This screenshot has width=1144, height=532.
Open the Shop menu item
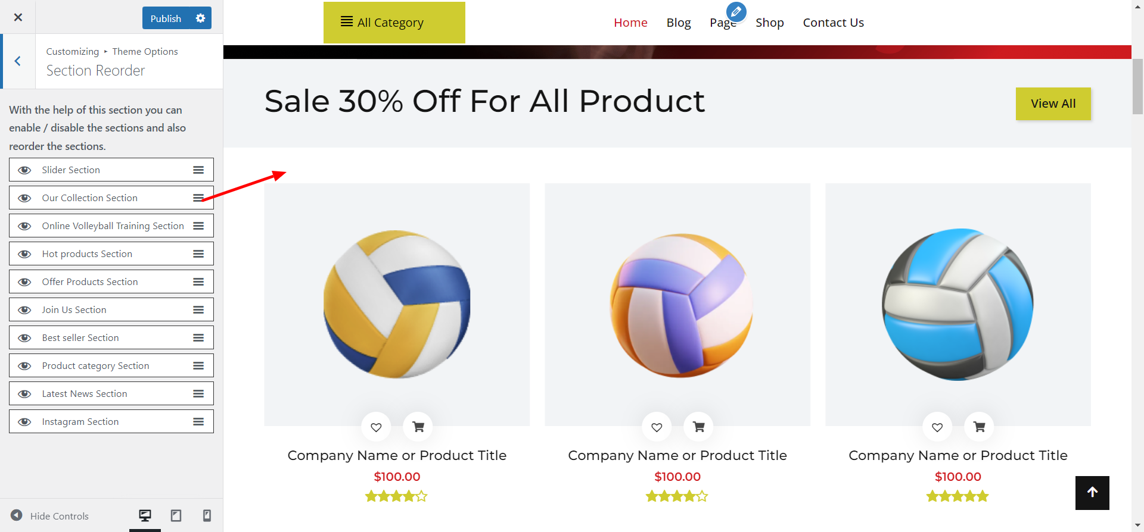pyautogui.click(x=769, y=23)
